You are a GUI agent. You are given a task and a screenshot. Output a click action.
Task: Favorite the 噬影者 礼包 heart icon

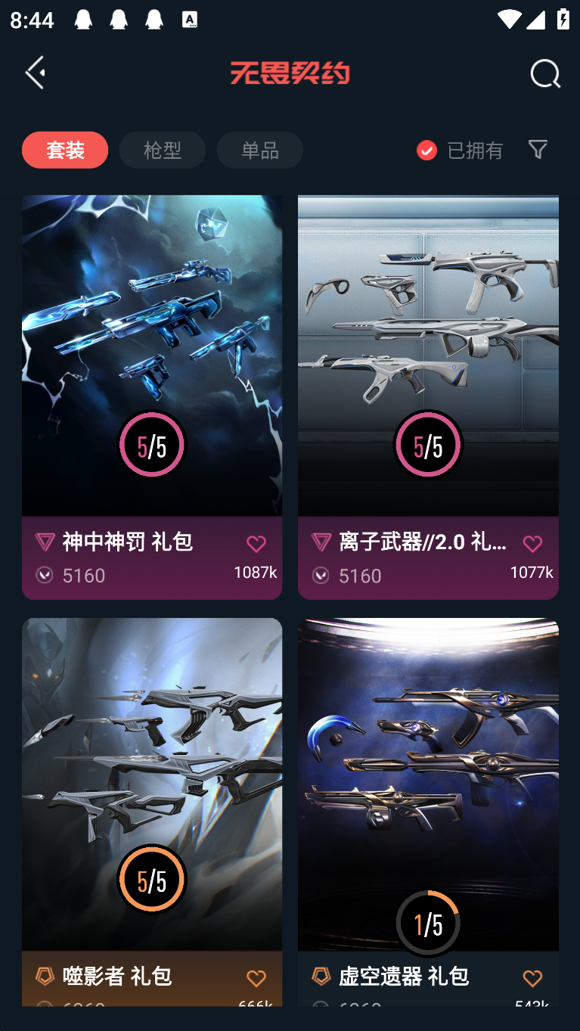[256, 978]
